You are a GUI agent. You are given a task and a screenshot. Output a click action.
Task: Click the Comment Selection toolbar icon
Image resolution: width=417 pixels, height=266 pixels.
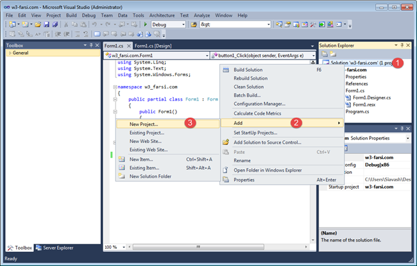[x=77, y=34]
